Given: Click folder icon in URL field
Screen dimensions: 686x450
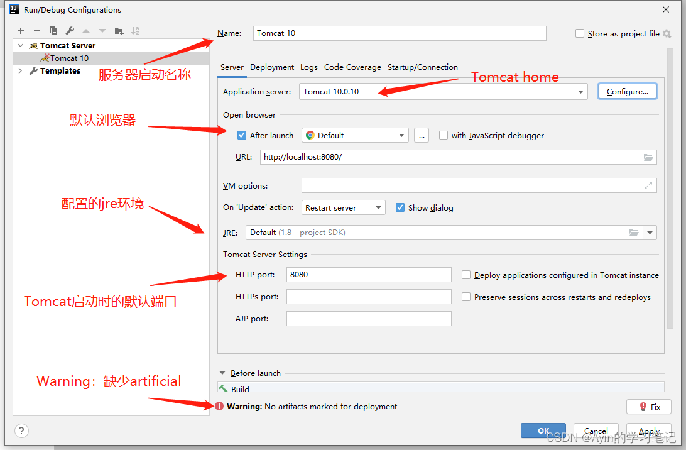Looking at the screenshot, I should tap(648, 157).
